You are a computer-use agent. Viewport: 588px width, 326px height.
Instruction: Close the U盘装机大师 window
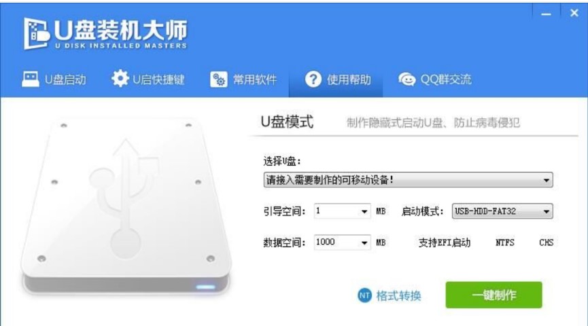click(574, 13)
